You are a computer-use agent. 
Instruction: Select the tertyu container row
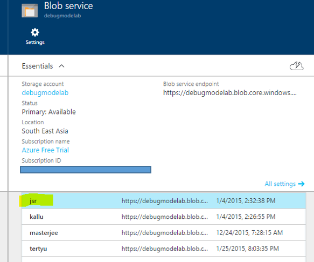(x=164, y=248)
